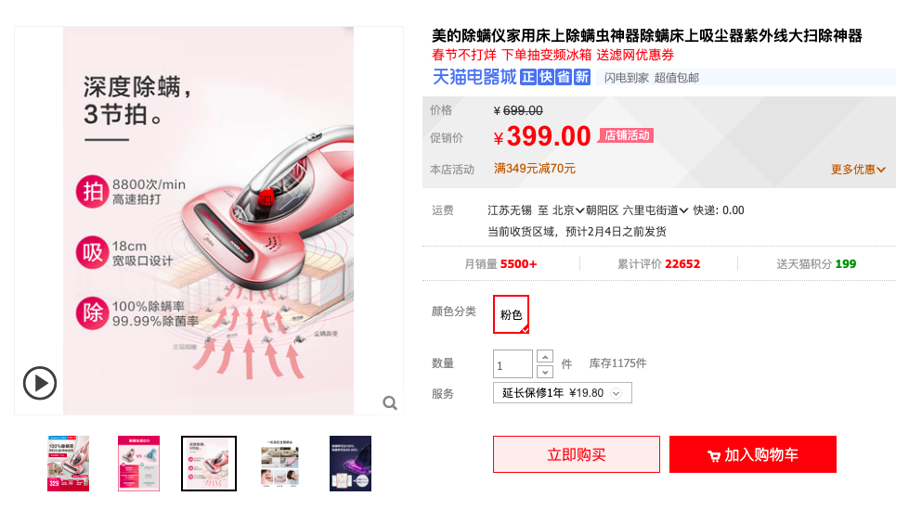
Task: Click the 店铺活动 promotion tag
Action: [x=627, y=135]
